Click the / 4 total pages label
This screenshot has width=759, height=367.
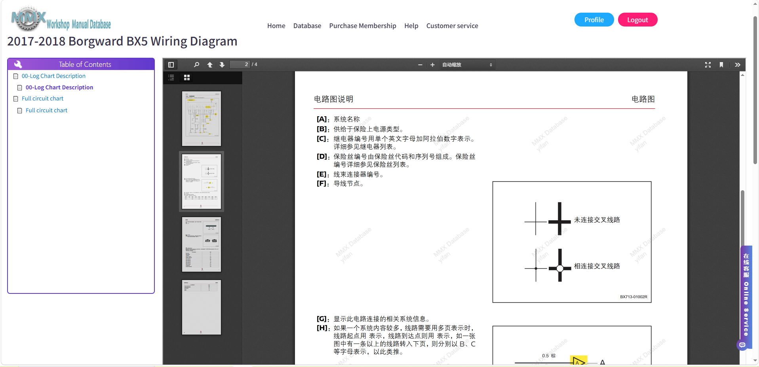click(x=255, y=64)
